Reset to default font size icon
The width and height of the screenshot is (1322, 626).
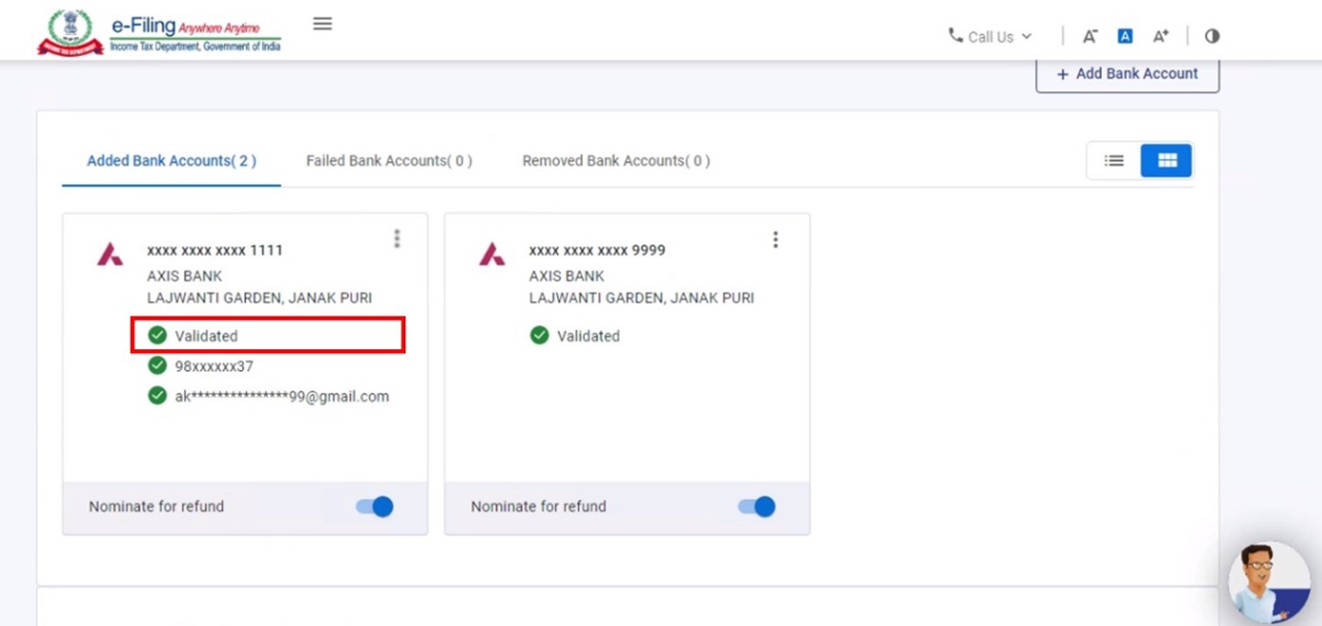(x=1125, y=36)
